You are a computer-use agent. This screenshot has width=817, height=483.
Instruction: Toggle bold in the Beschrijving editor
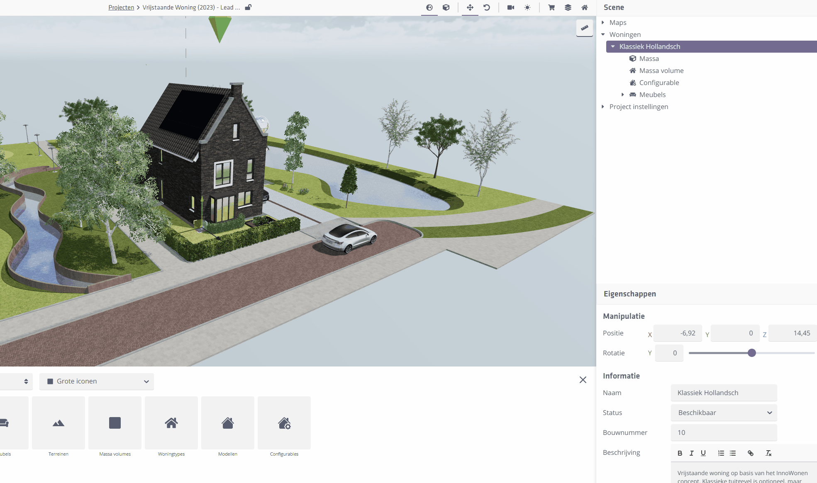(x=680, y=453)
